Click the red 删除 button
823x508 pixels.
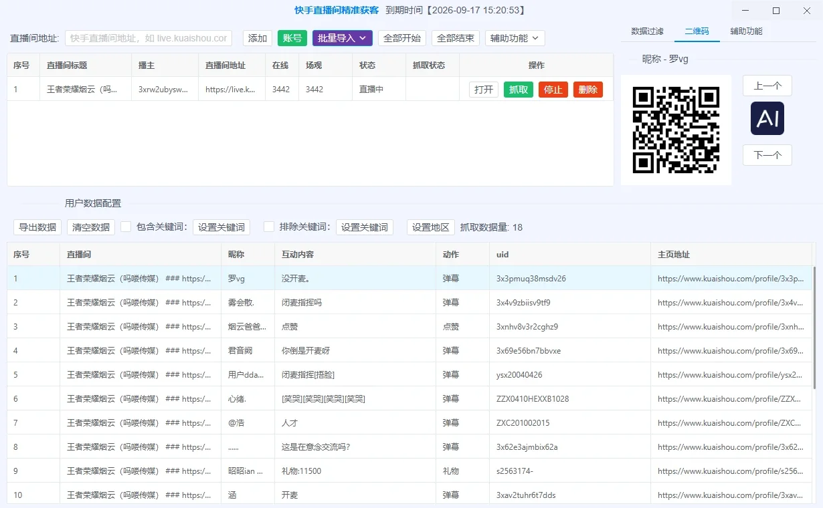tap(588, 90)
